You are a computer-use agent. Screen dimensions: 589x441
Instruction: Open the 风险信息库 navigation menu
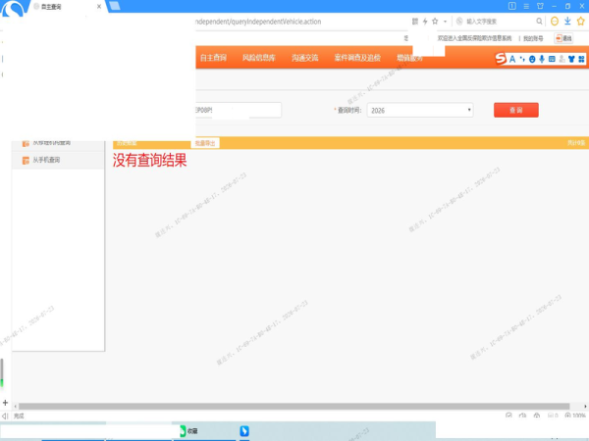258,58
